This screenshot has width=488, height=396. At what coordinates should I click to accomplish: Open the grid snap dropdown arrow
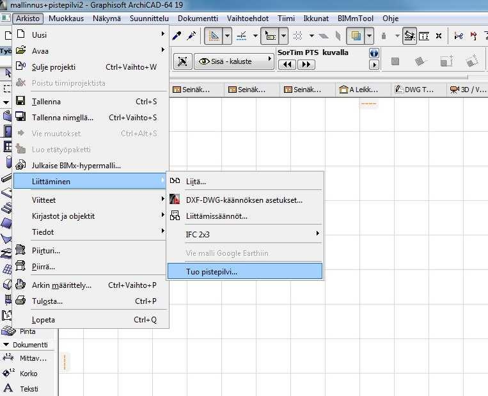[311, 36]
